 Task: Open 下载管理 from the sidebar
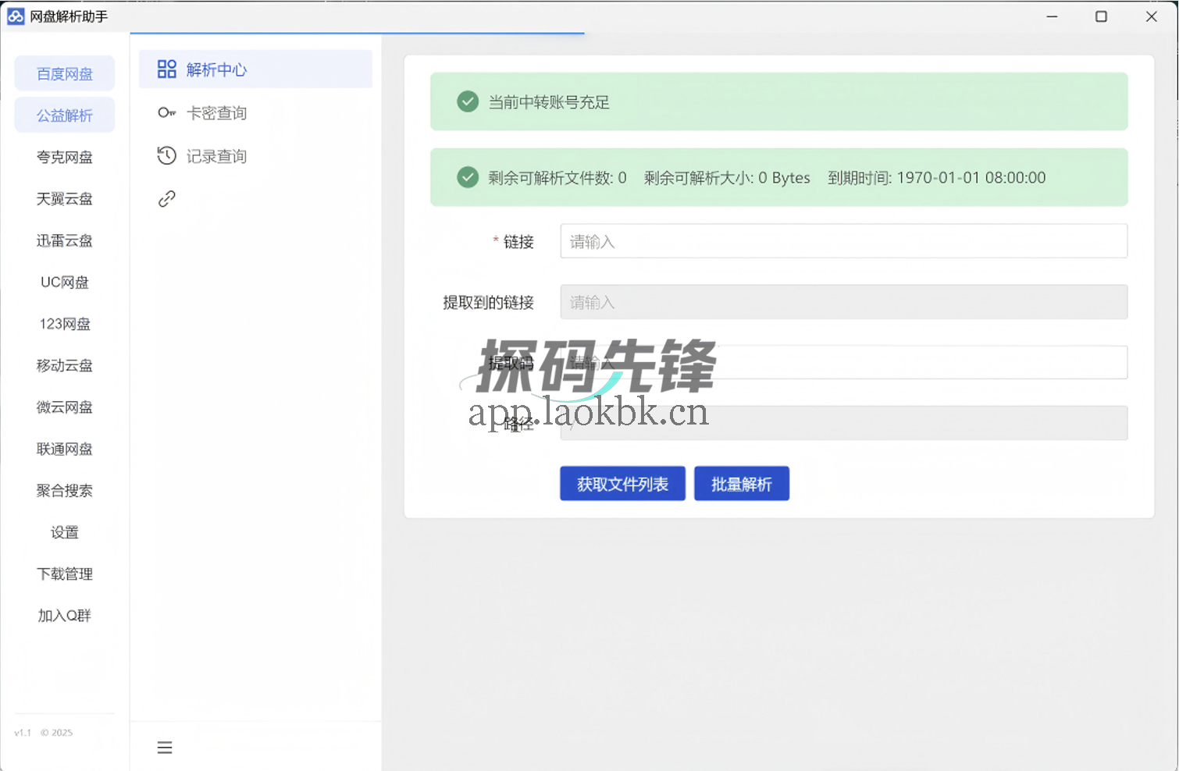pos(64,574)
